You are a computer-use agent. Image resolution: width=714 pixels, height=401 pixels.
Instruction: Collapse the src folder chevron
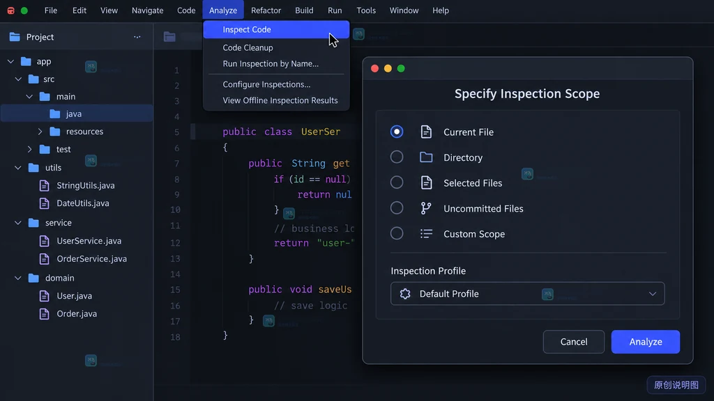pyautogui.click(x=18, y=79)
